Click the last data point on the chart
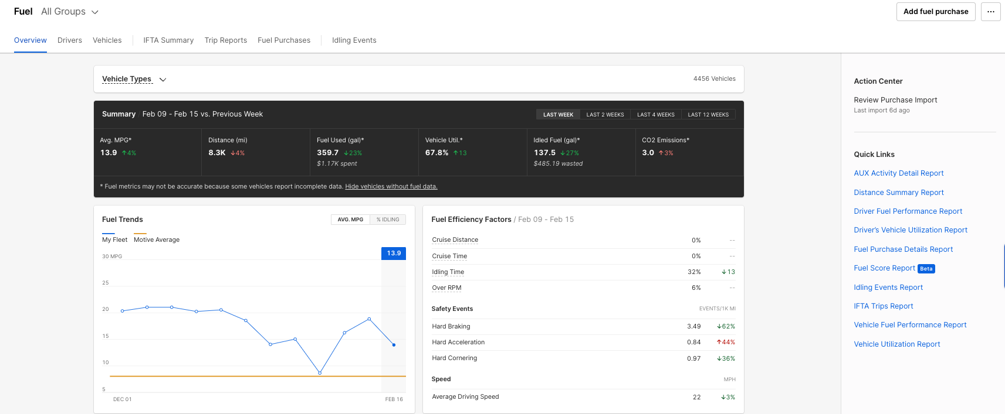Image resolution: width=1005 pixels, height=414 pixels. click(394, 345)
